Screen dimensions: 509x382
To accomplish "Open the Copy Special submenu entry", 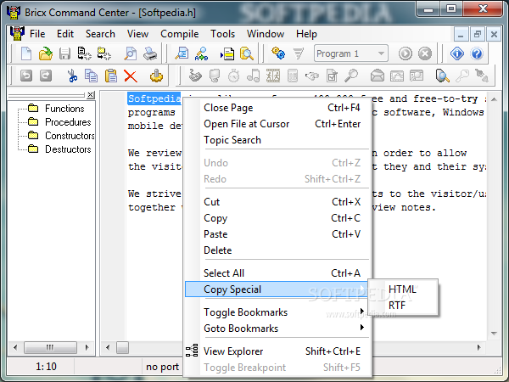I will click(x=277, y=289).
